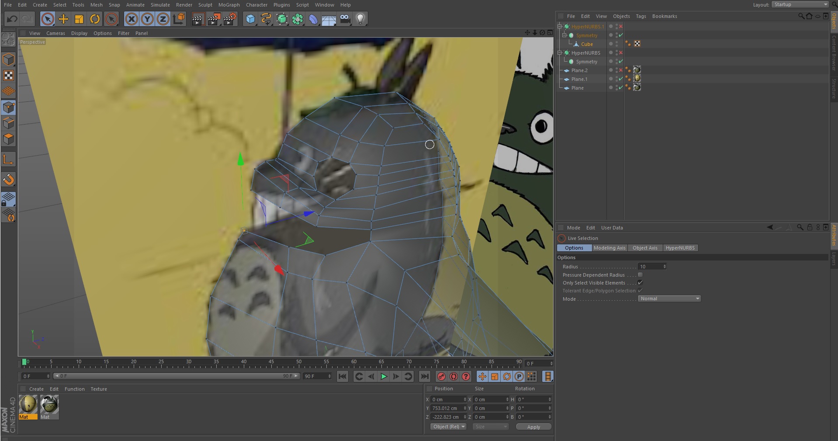Switch to the Modeling Axis tab
Image resolution: width=838 pixels, height=441 pixels.
coord(609,248)
